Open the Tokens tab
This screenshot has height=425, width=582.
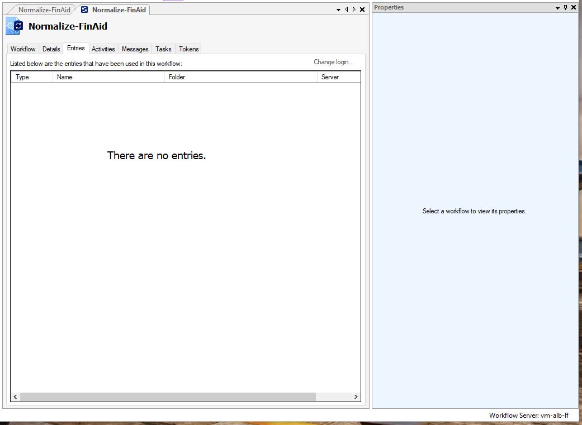pyautogui.click(x=189, y=49)
